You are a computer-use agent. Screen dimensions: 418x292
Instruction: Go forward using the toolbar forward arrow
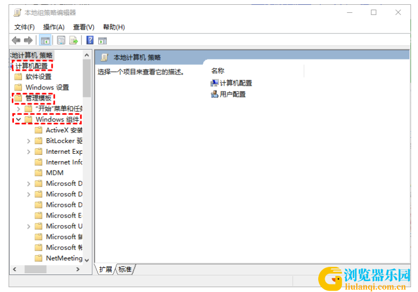tap(28, 41)
